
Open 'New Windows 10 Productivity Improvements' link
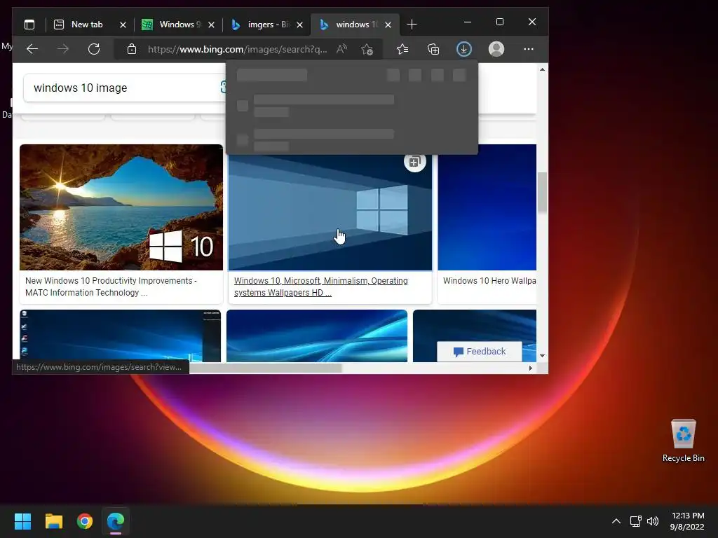click(x=111, y=287)
